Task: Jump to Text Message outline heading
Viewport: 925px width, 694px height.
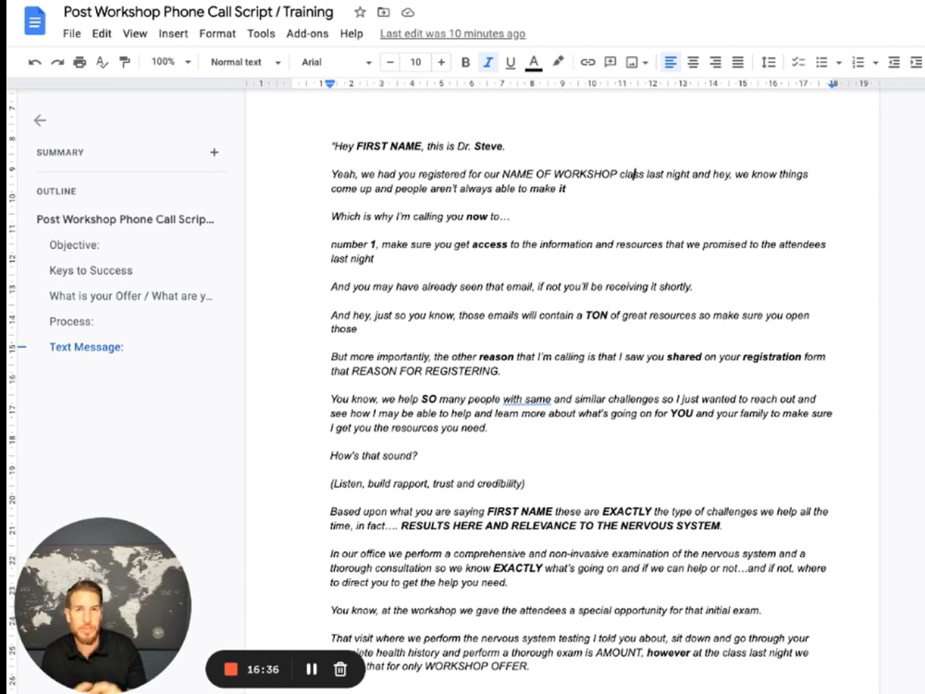Action: (x=86, y=347)
